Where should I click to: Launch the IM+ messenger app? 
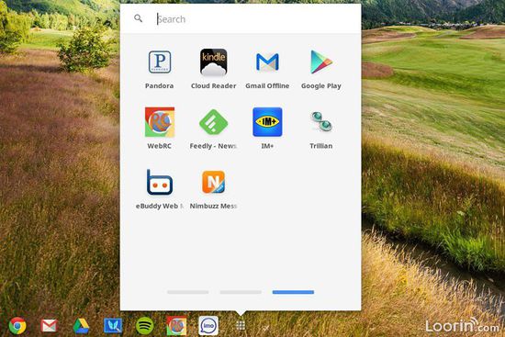tap(267, 122)
